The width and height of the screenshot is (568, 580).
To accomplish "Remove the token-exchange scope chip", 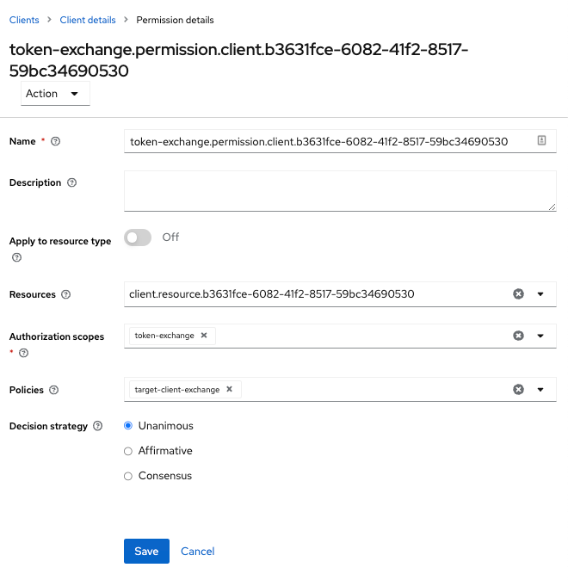I will click(x=204, y=336).
